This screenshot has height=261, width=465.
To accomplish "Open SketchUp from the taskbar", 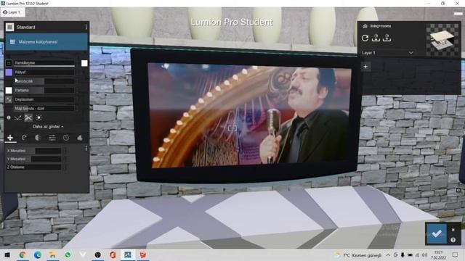I will pos(143,254).
